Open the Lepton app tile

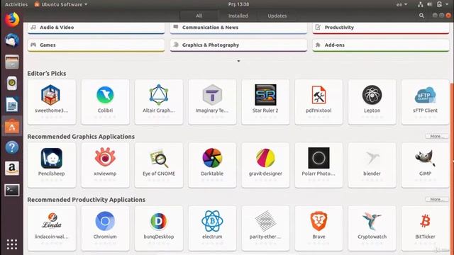point(372,102)
